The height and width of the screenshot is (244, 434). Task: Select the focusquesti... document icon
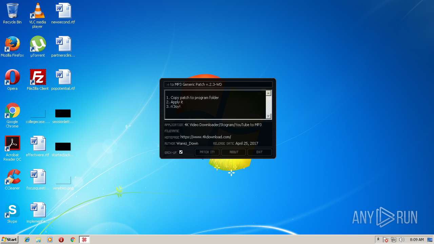pos(38,180)
